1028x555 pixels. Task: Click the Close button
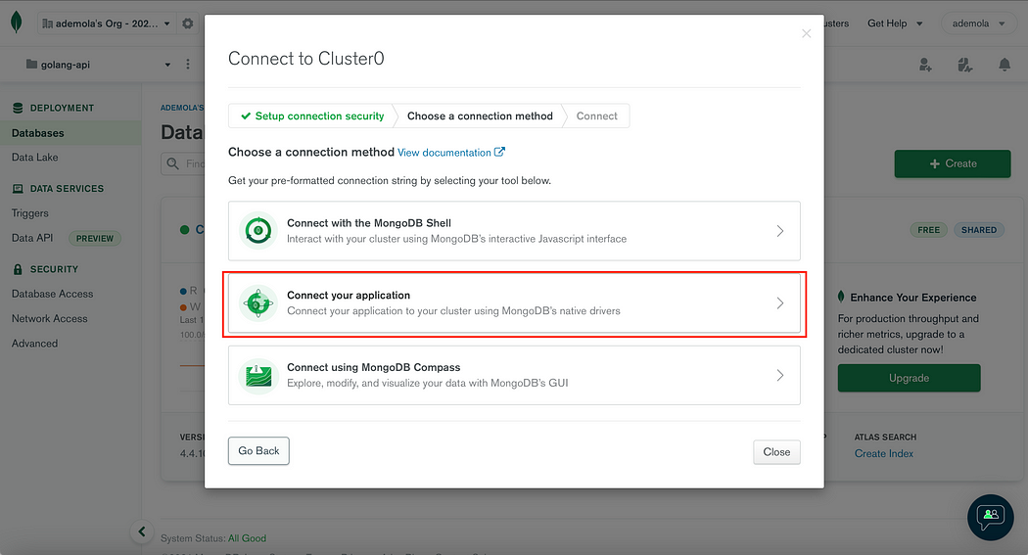coord(776,452)
